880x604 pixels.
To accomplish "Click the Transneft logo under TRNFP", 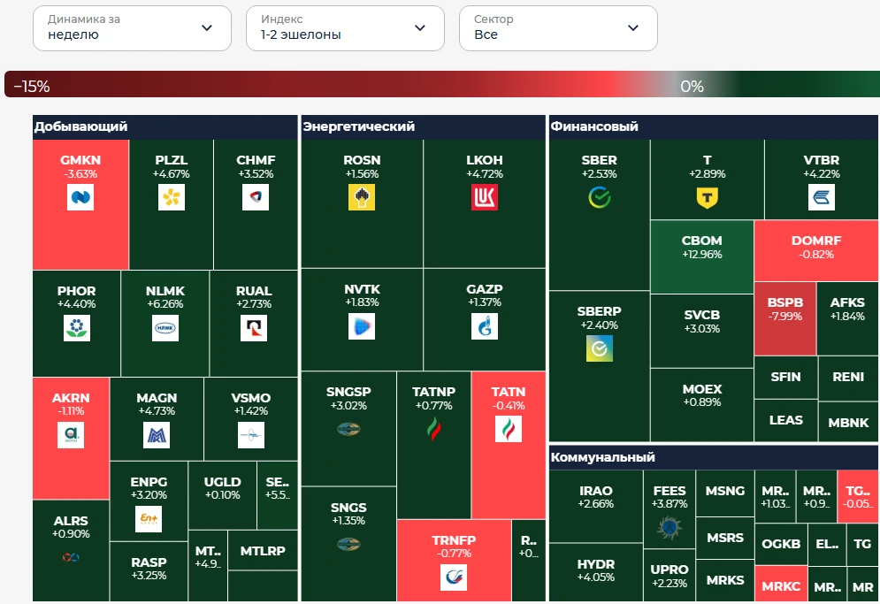I will (x=454, y=577).
